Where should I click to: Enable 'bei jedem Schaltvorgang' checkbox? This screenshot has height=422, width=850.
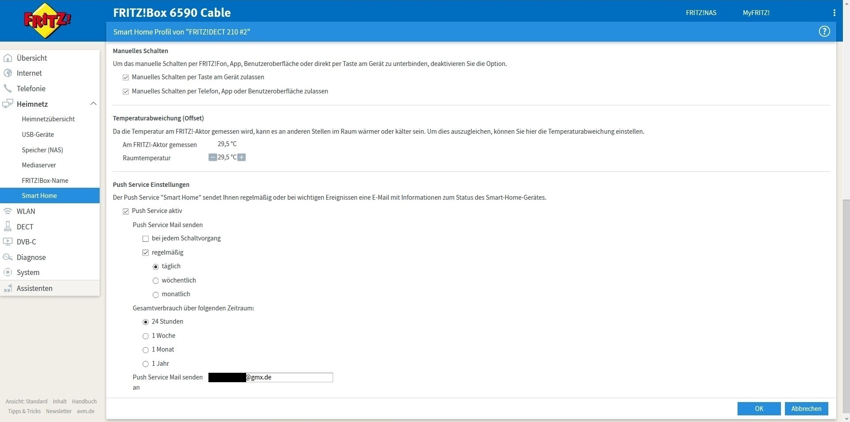point(146,239)
